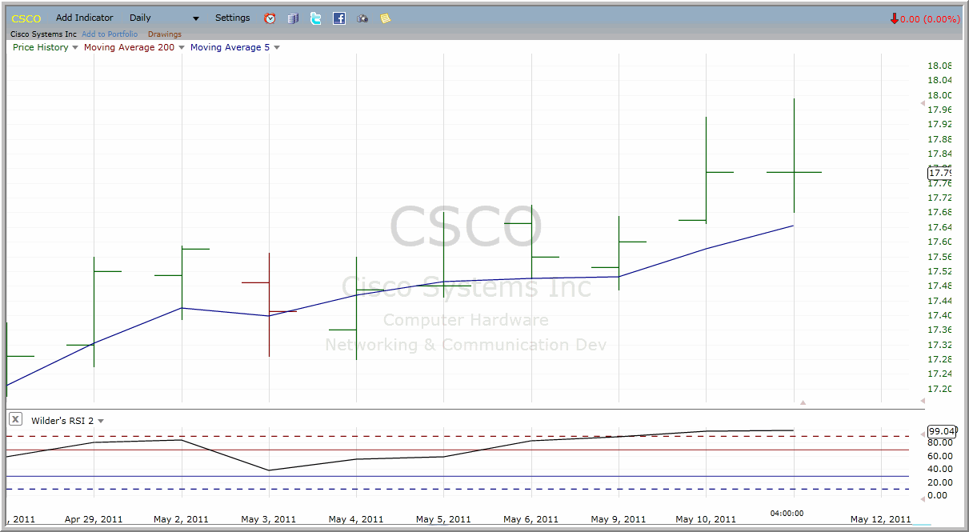Viewport: 969px width, 532px height.
Task: Click the May 12, 2011 date label
Action: pos(880,520)
